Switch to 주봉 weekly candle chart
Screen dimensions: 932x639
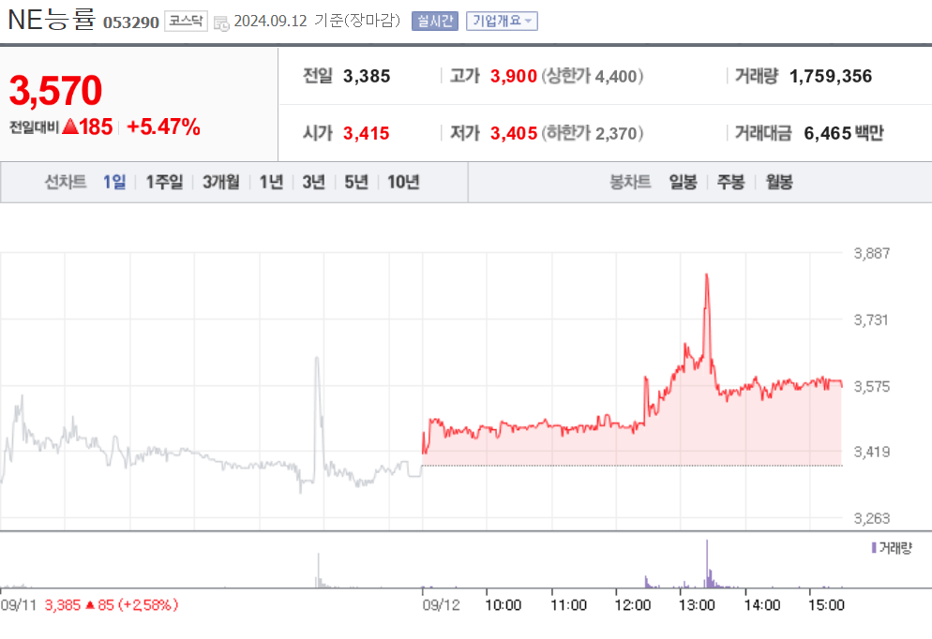tap(730, 182)
